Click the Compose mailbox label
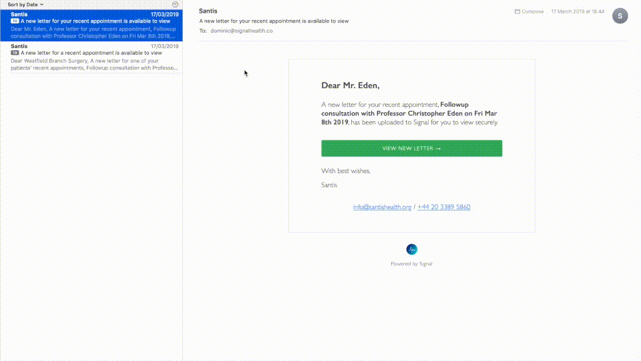The height and width of the screenshot is (361, 641). [x=533, y=11]
